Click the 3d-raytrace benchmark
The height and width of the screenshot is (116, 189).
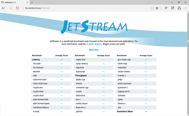(38, 68)
